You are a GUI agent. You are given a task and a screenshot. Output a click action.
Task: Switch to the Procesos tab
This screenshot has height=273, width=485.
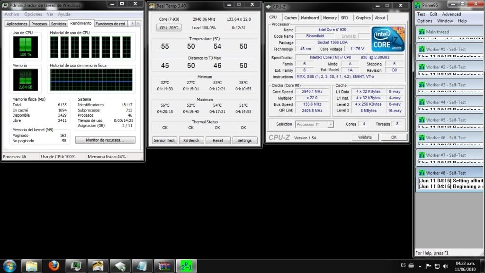[x=39, y=24]
